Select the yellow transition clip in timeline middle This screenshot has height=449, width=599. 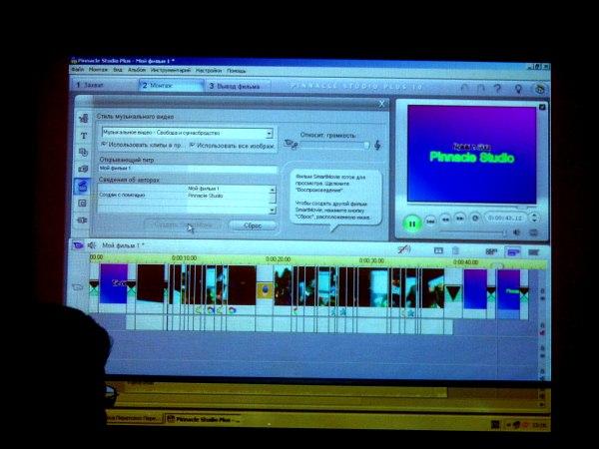(265, 290)
